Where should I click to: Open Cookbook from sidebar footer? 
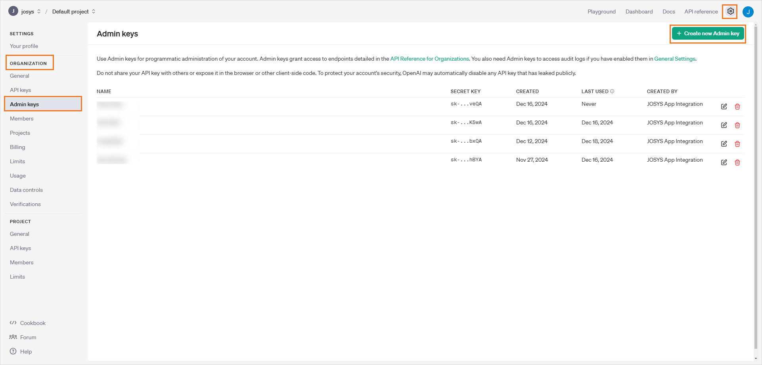tap(28, 323)
